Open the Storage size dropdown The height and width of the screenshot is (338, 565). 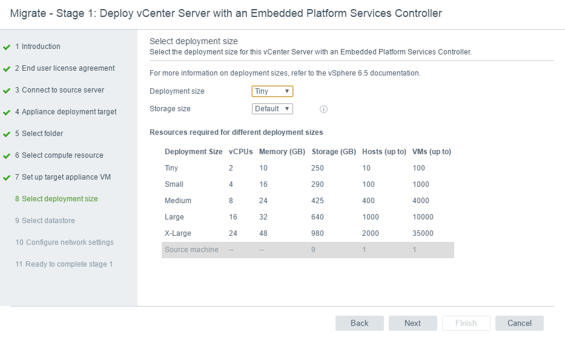[273, 109]
